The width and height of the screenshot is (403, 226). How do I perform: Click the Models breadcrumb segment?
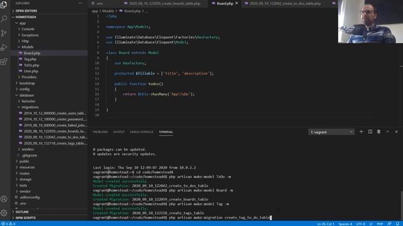coord(108,11)
